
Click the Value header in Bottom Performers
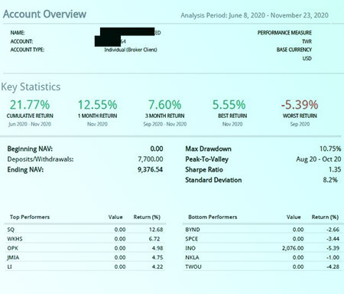point(294,217)
